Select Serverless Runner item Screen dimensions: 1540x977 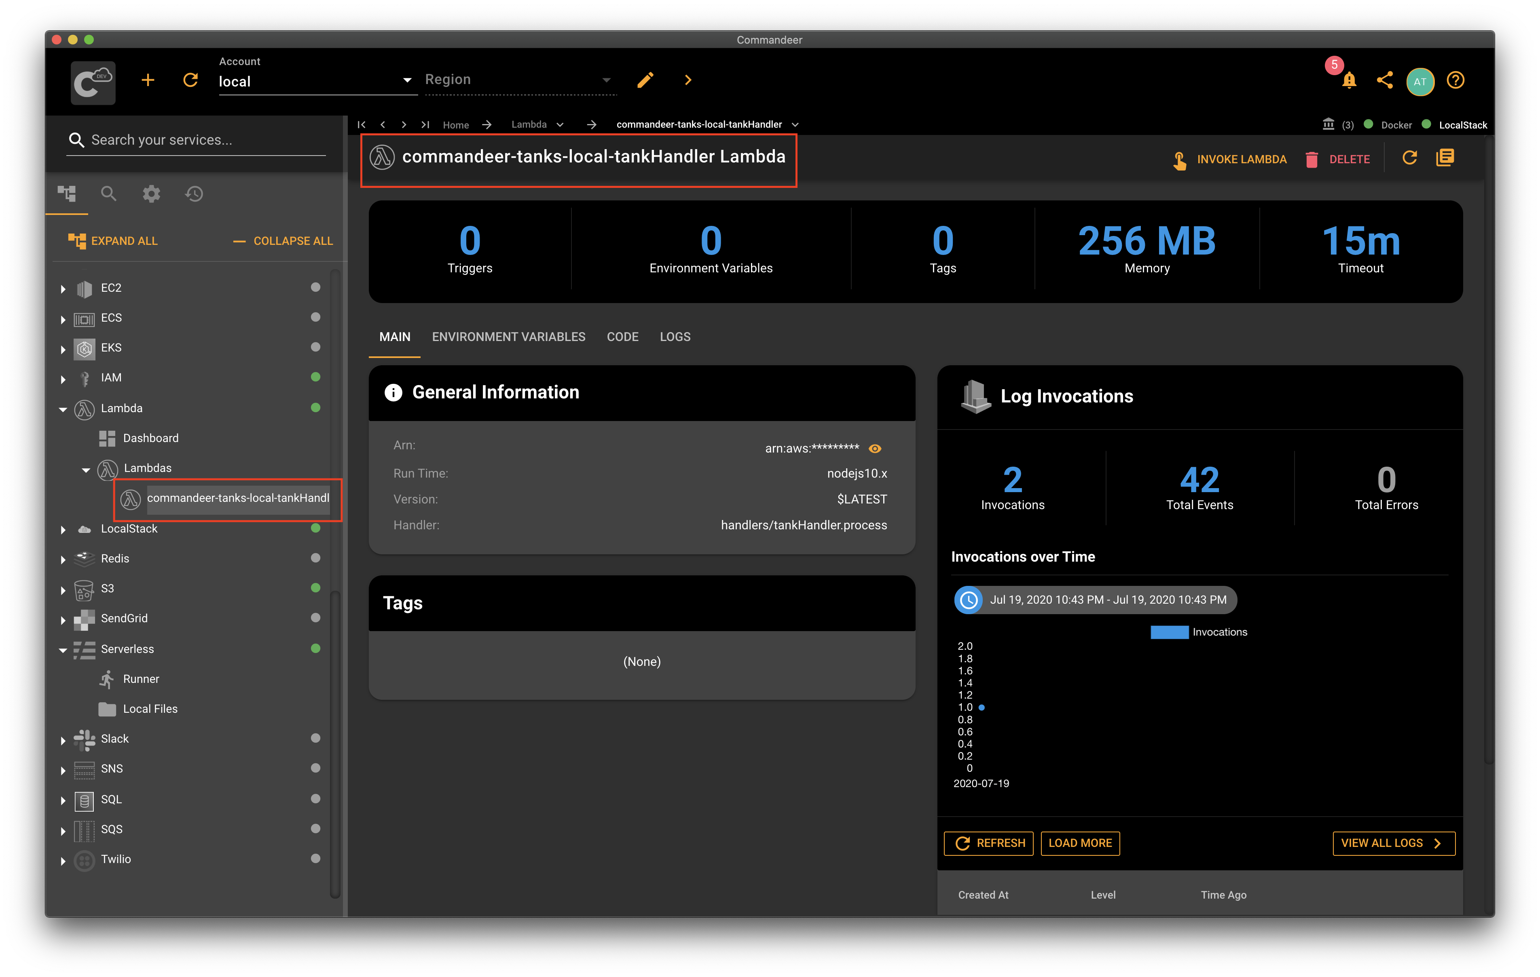(x=129, y=679)
